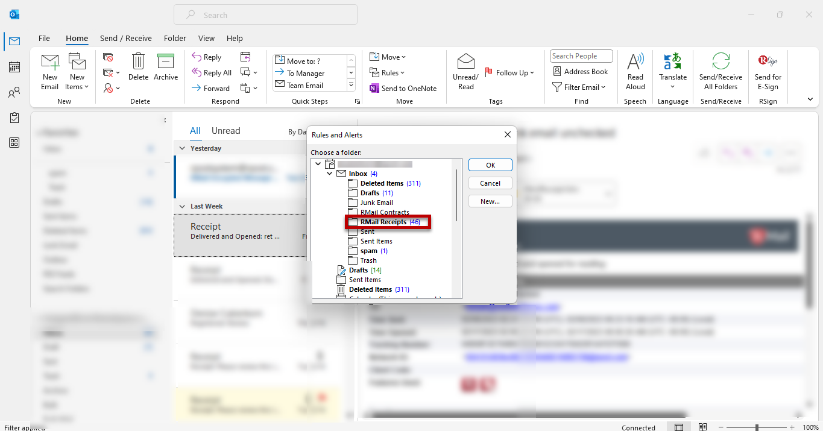Click New... to create a folder

(x=490, y=201)
